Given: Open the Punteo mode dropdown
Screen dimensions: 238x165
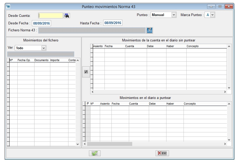Looking at the screenshot, I should point(174,15).
